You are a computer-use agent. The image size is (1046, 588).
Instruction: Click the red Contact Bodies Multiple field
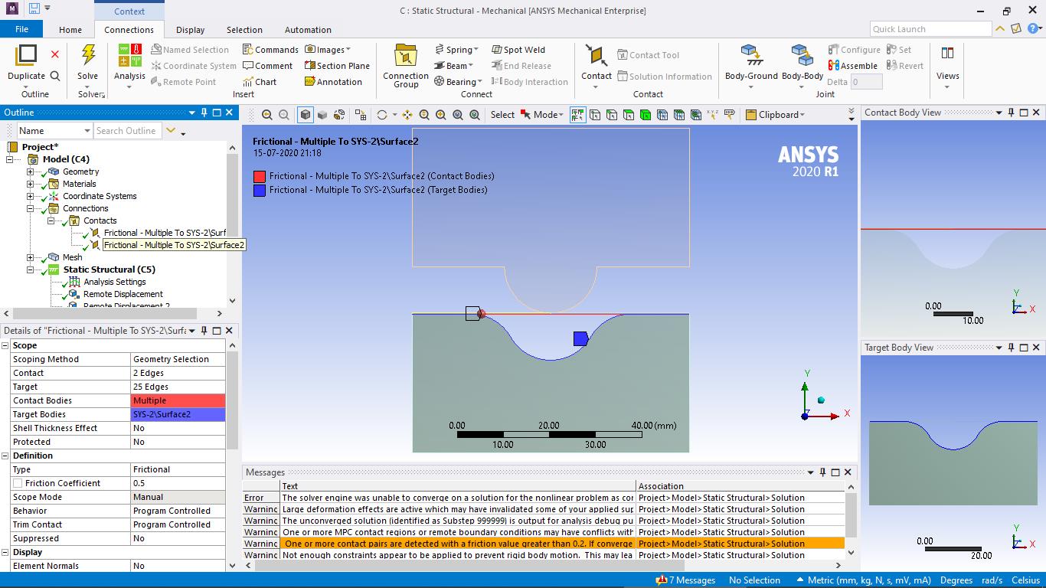pyautogui.click(x=178, y=400)
